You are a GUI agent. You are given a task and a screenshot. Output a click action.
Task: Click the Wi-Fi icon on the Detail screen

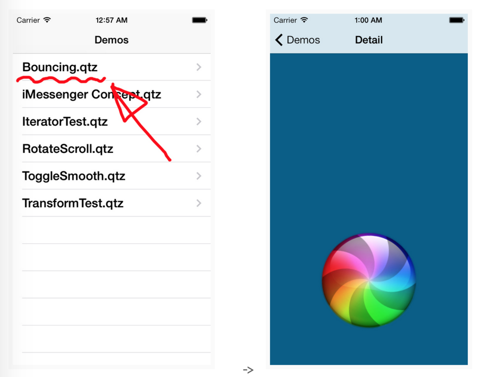pos(305,20)
